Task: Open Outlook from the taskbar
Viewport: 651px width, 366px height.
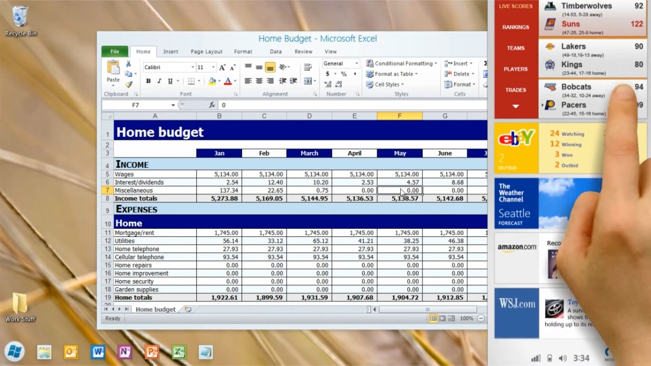Action: [71, 352]
